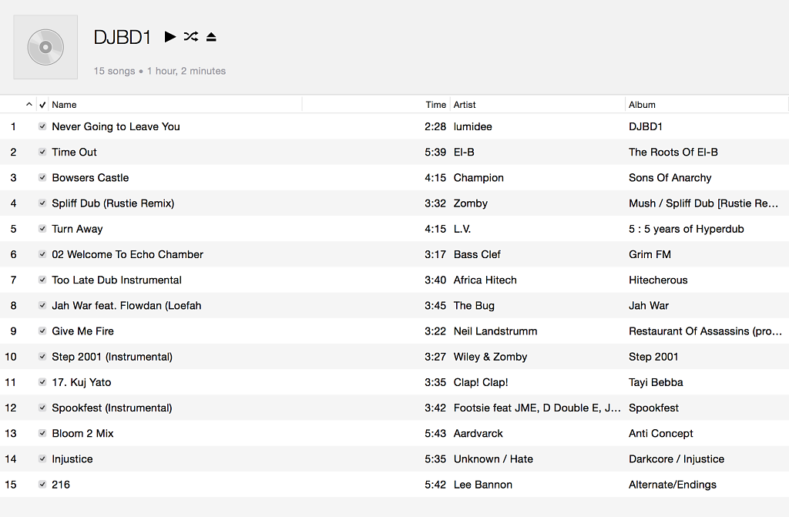Uncheck Spliff Dub (Rustie Remix) track
Screen dimensions: 789x517
42,203
